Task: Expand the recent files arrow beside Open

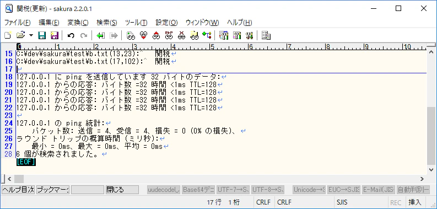Action: click(x=31, y=35)
